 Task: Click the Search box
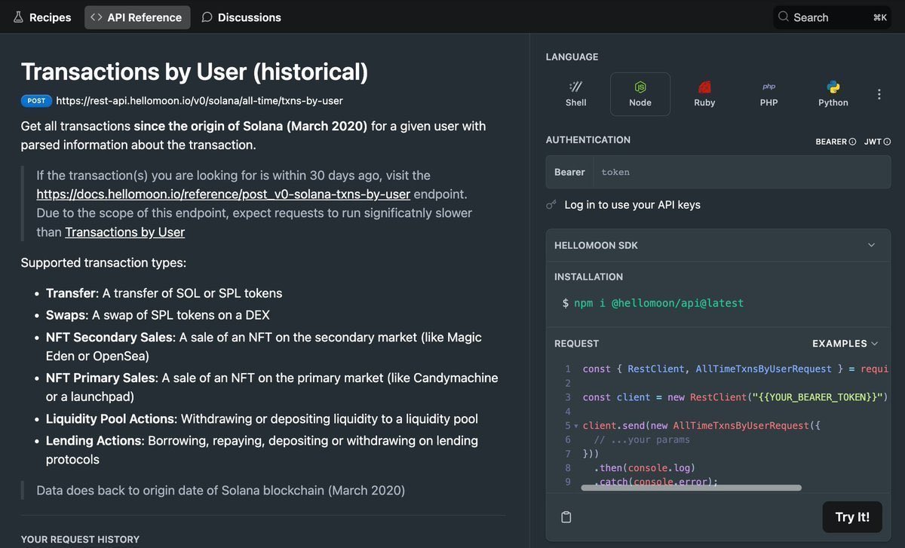(x=832, y=17)
